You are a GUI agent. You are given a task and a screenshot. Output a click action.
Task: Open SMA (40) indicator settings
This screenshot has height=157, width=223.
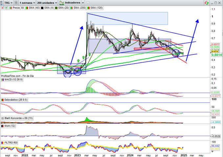tap(34, 8)
